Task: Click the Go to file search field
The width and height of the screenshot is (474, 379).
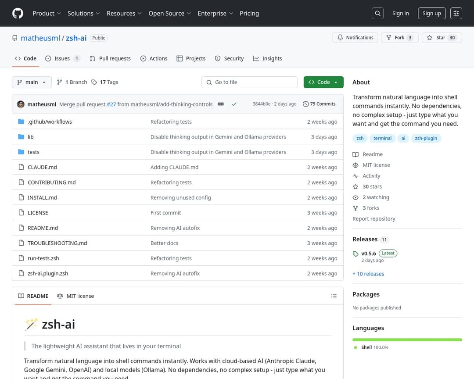Action: point(249,82)
